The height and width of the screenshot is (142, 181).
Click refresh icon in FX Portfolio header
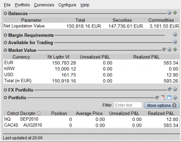(170, 89)
